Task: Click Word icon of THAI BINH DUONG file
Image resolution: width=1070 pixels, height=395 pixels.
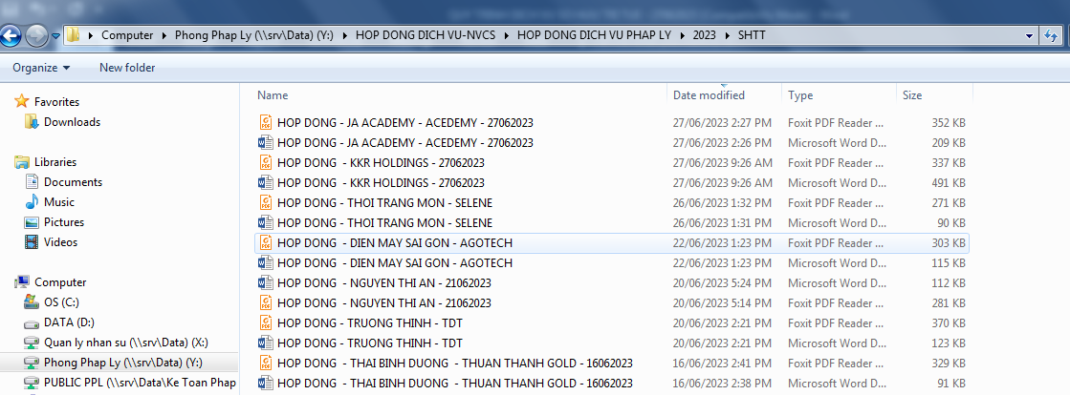Action: point(266,383)
